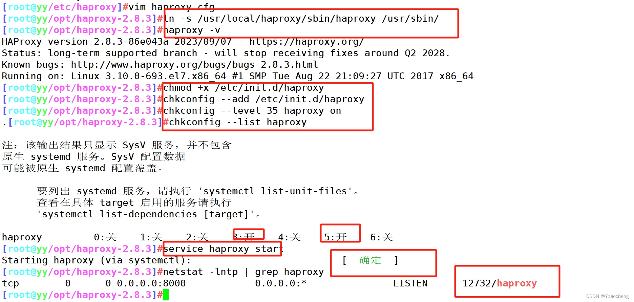Click the 'tcp' protocol text in netstat output
The image size is (634, 302).
click(10, 283)
